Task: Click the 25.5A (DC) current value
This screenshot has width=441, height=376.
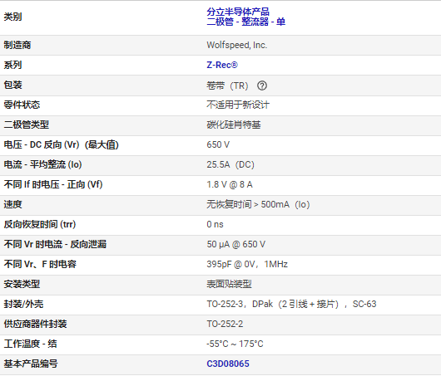Action: click(230, 164)
